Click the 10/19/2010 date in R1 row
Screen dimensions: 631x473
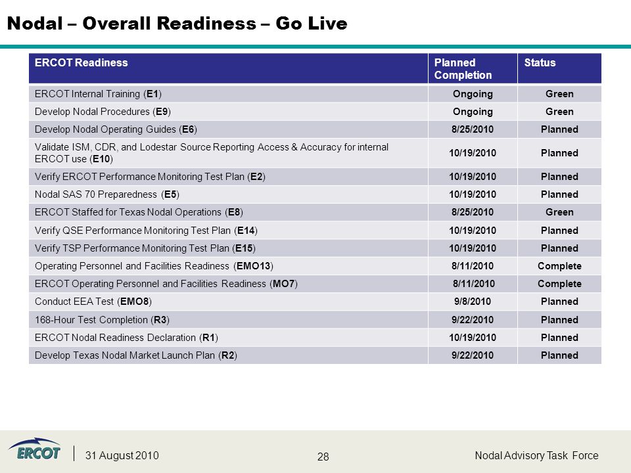point(473,338)
